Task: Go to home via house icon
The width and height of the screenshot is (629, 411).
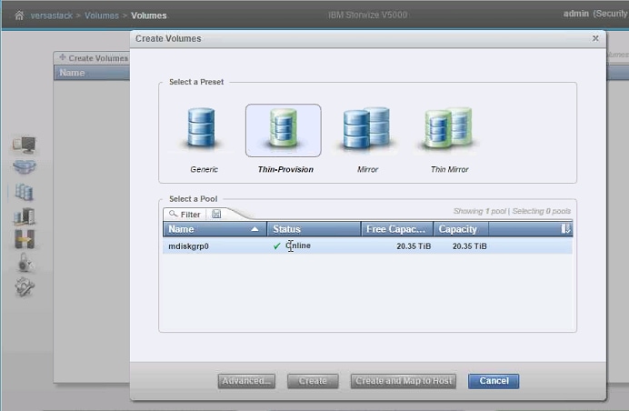Action: pyautogui.click(x=19, y=15)
